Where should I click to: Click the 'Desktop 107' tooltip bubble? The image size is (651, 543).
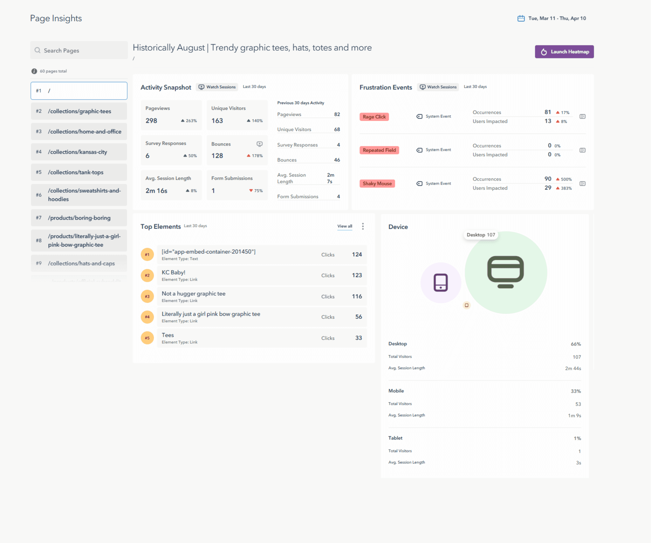[481, 235]
